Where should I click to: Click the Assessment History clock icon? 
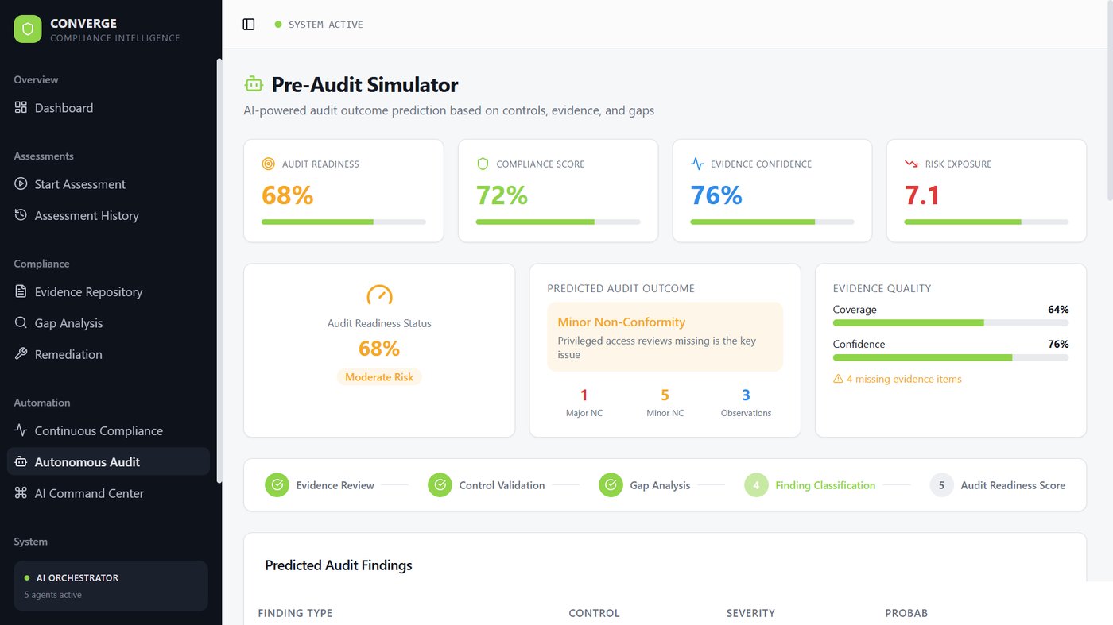pos(21,214)
